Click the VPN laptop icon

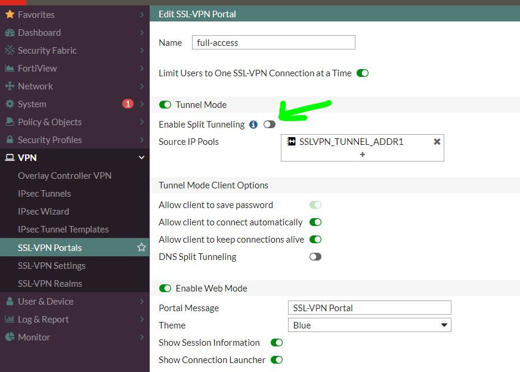tap(10, 157)
